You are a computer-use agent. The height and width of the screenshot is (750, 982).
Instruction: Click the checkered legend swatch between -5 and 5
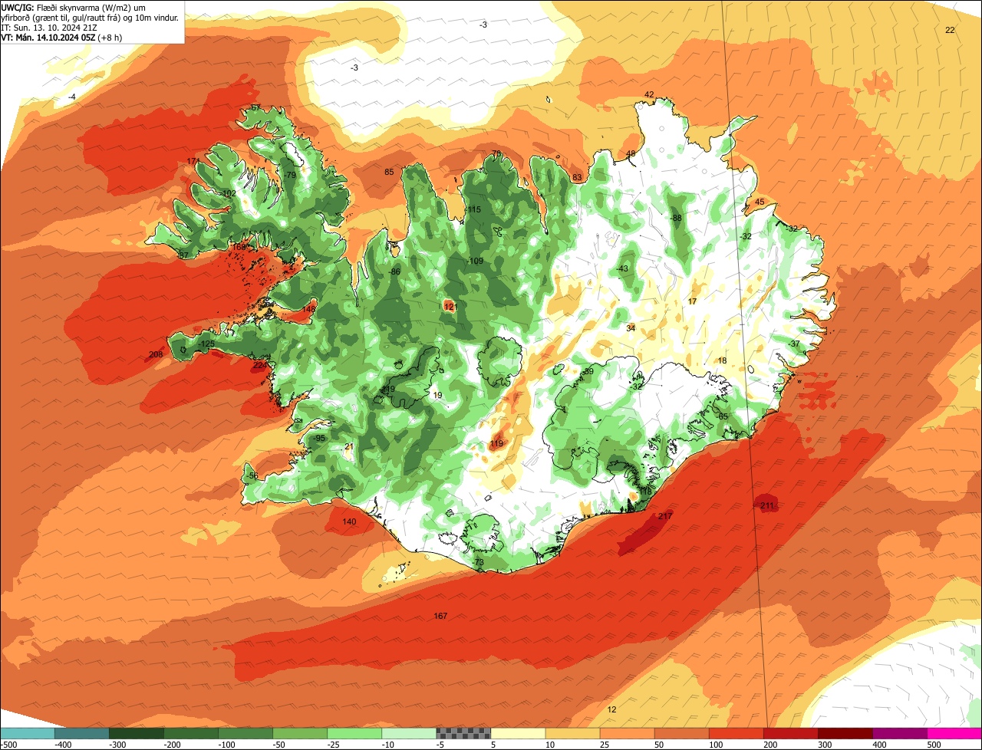pyautogui.click(x=463, y=733)
